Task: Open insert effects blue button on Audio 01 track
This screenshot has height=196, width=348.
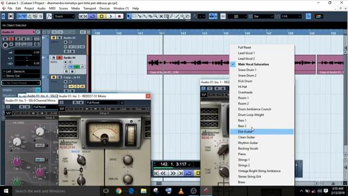Action: tap(71, 66)
